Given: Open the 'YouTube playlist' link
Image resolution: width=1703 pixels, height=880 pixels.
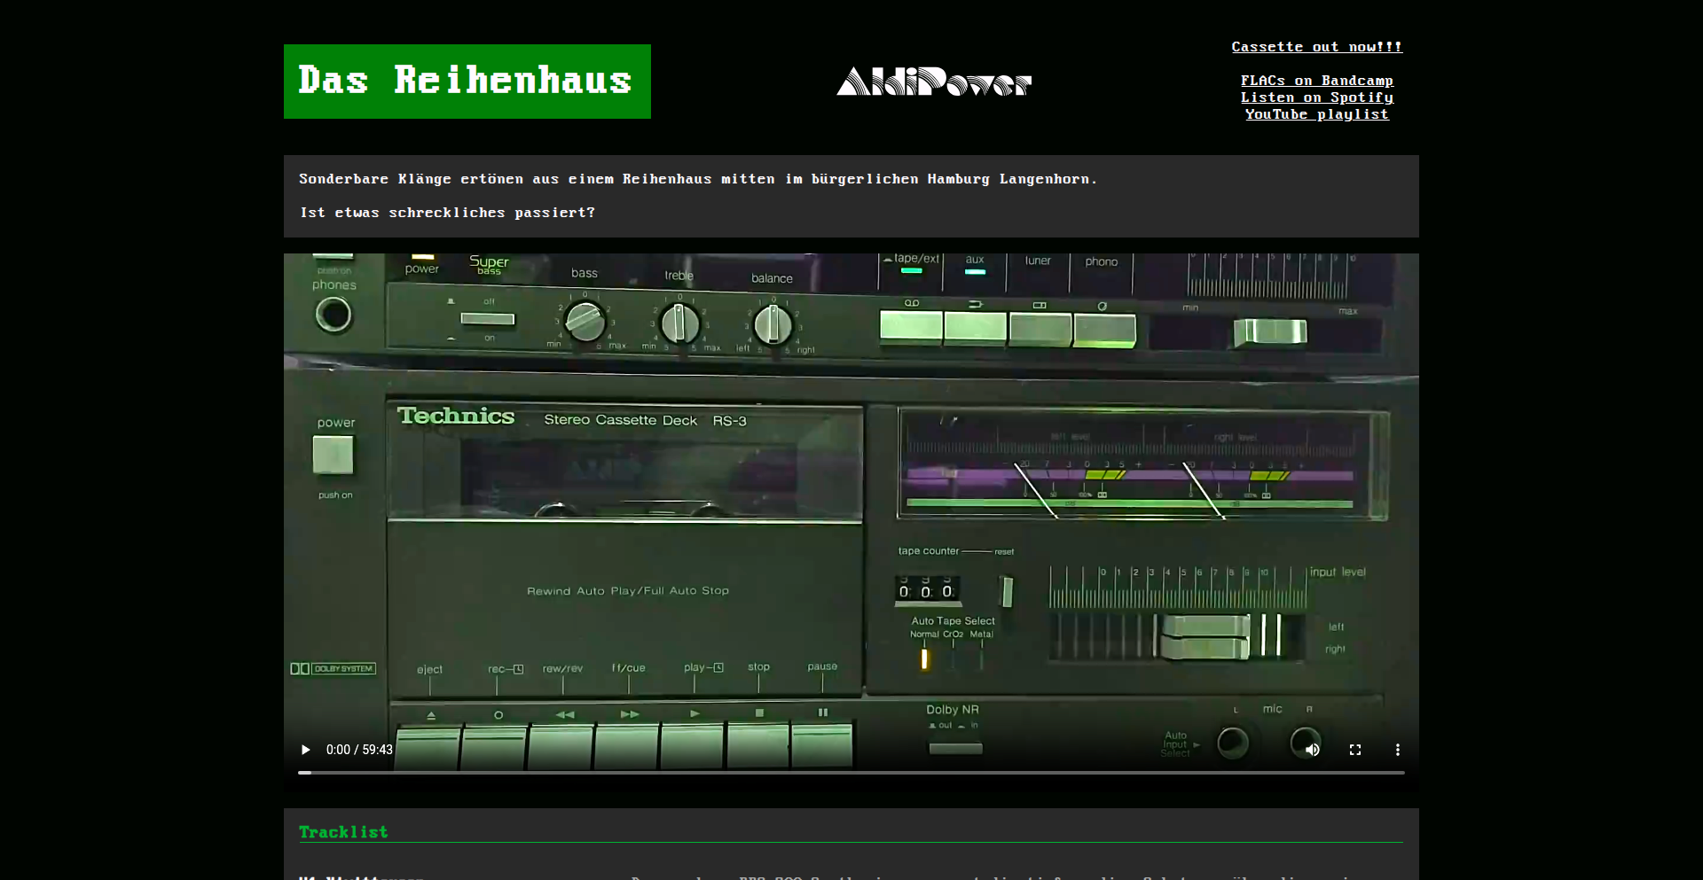Looking at the screenshot, I should coord(1317,114).
